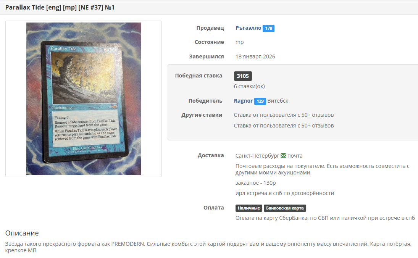The height and width of the screenshot is (258, 418).
Task: Click the 18 января 2026 end date
Action: click(x=255, y=56)
